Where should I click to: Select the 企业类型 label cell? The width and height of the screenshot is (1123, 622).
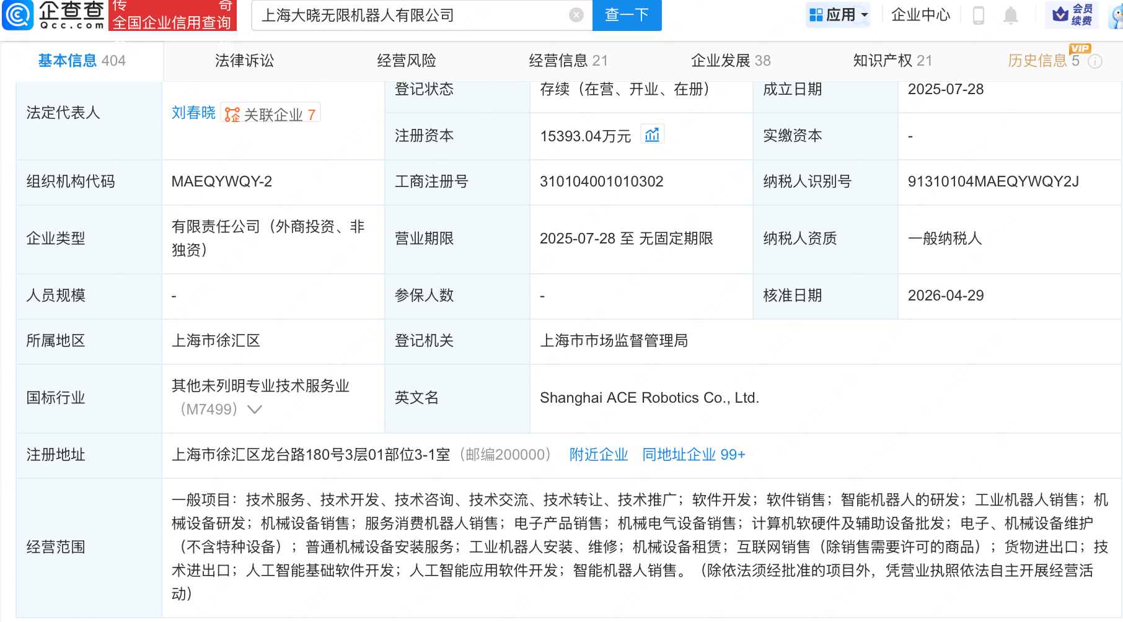(89, 239)
